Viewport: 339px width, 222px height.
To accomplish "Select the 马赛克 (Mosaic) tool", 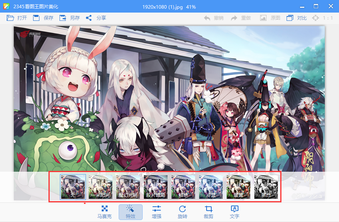I will click(104, 212).
